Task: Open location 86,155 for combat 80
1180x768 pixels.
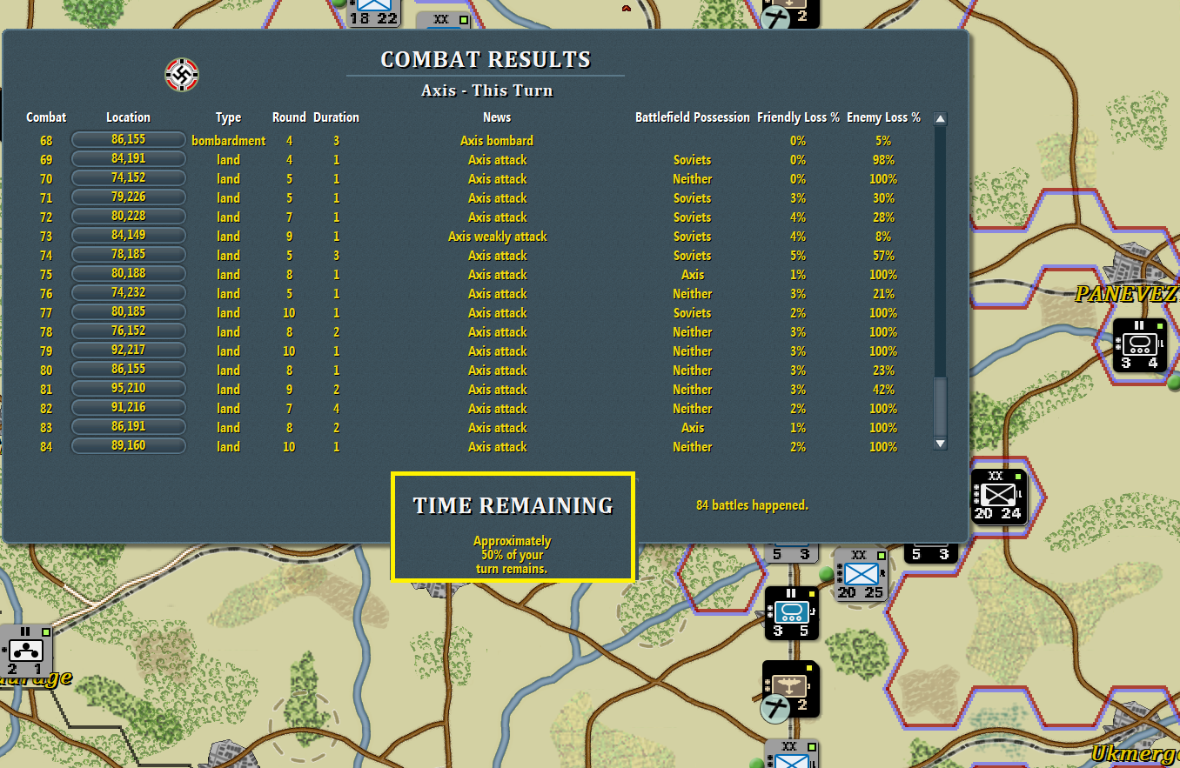Action: click(x=128, y=370)
